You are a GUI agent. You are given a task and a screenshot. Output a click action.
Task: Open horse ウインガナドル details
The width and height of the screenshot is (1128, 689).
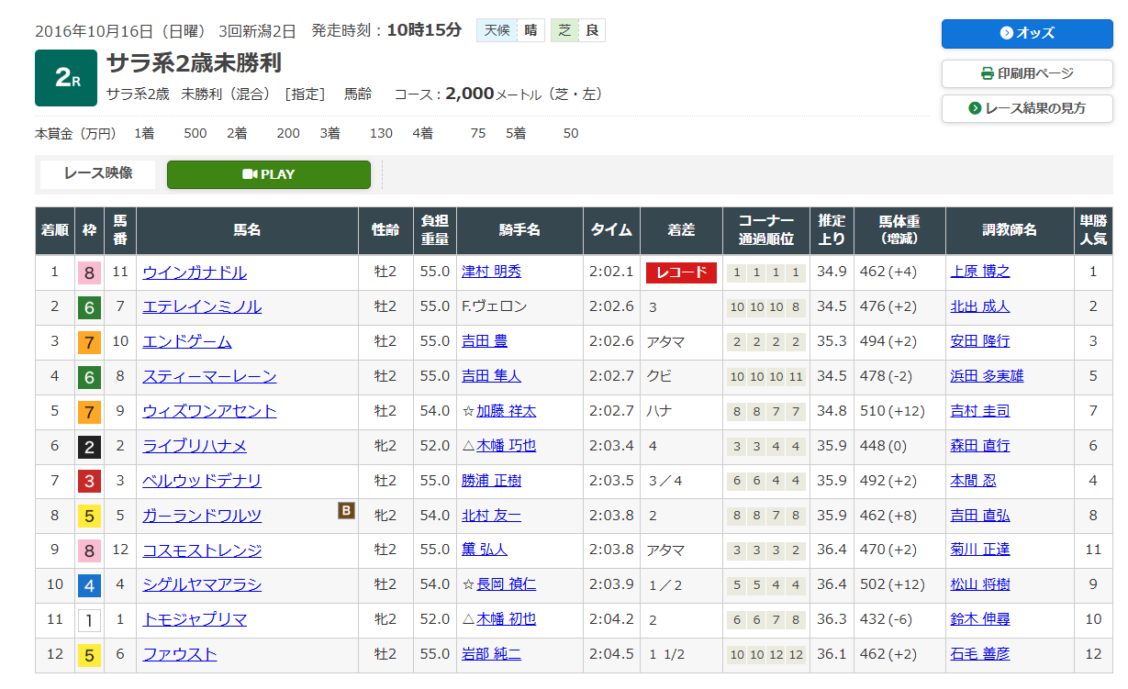click(195, 272)
